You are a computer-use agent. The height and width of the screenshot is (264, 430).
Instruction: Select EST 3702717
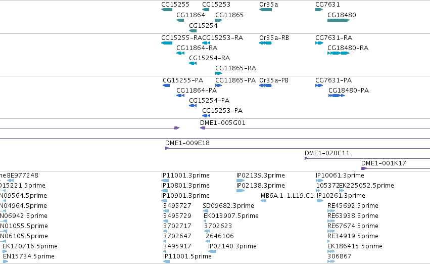tap(165, 231)
